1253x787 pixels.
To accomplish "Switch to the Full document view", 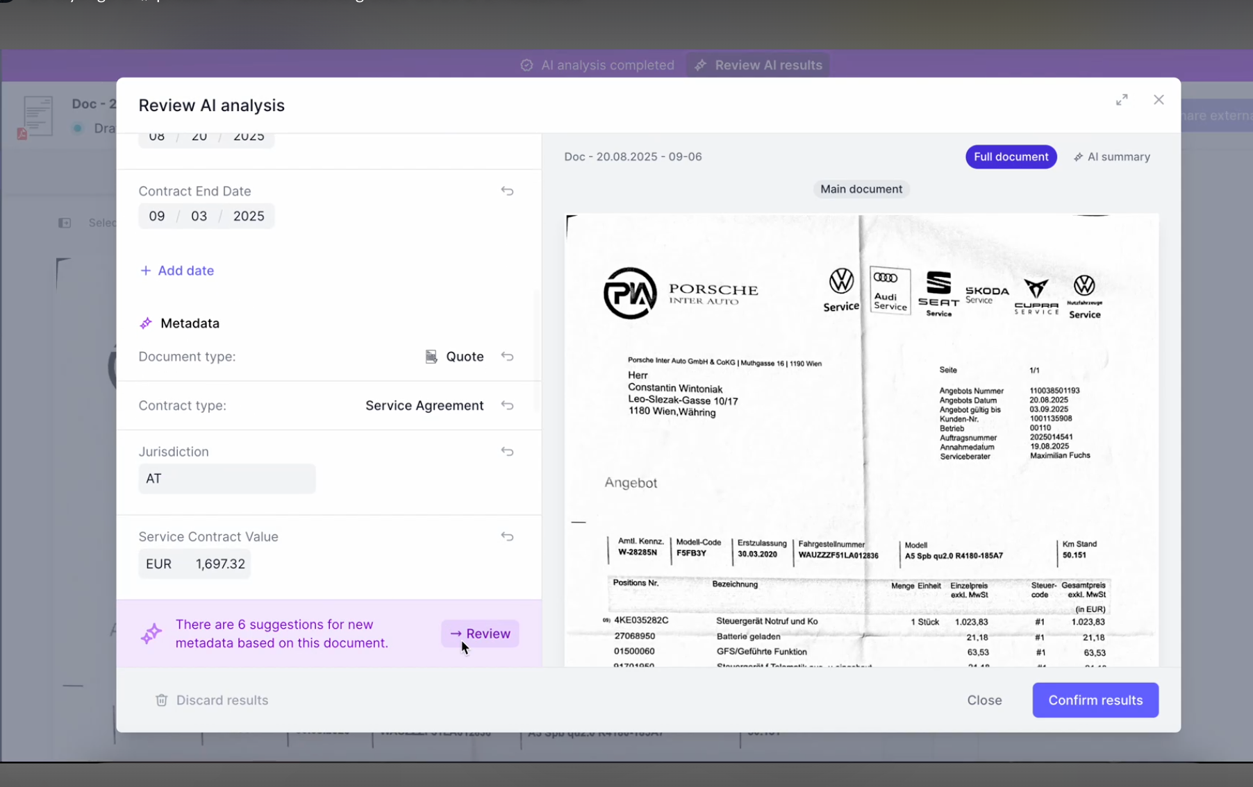I will click(x=1011, y=157).
